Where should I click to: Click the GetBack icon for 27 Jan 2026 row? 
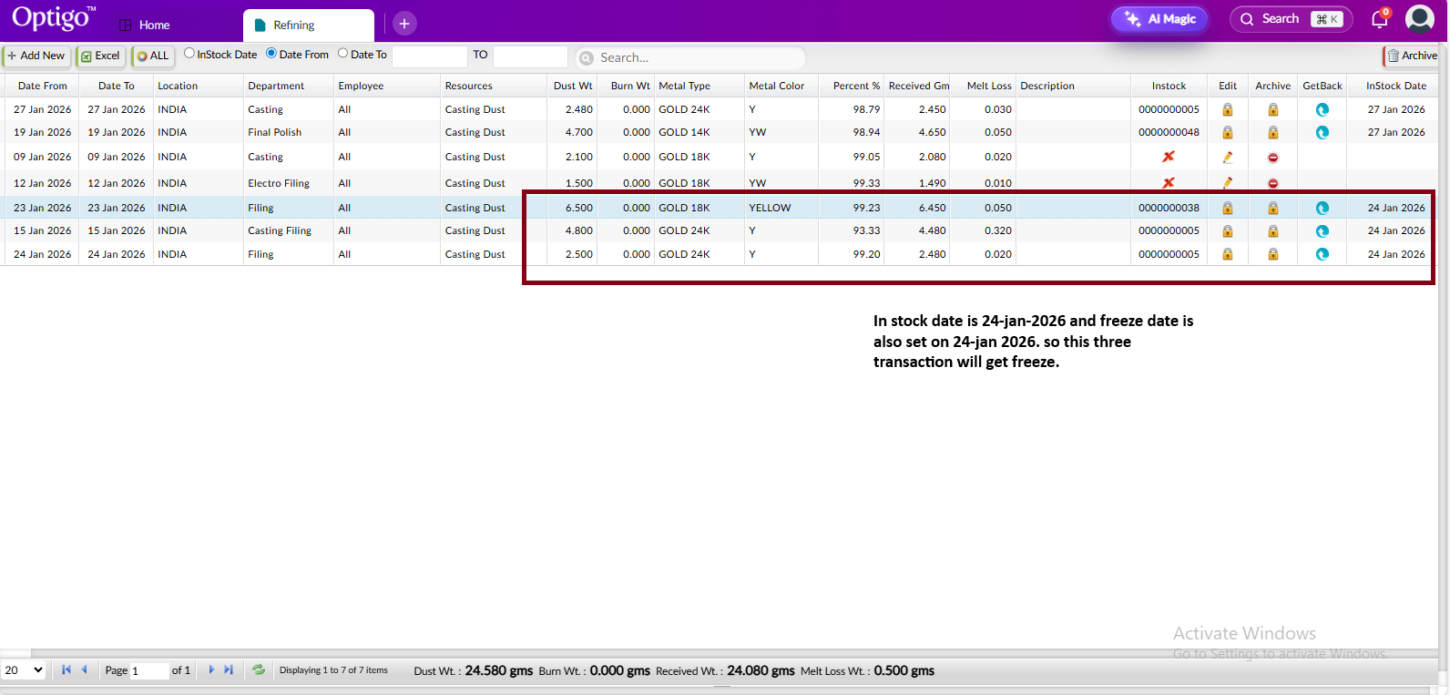(1322, 109)
